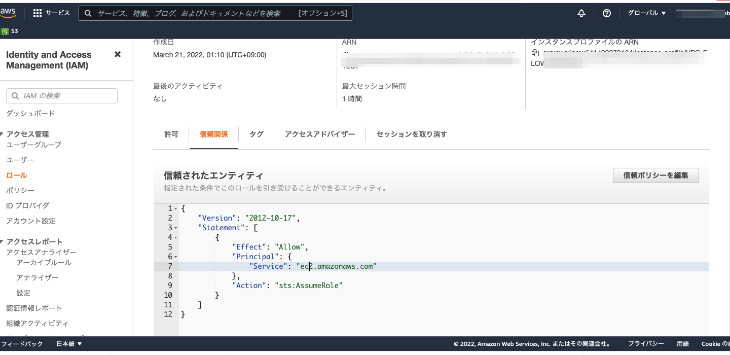
Task: Select the 信頼関係 tab
Action: pos(214,134)
